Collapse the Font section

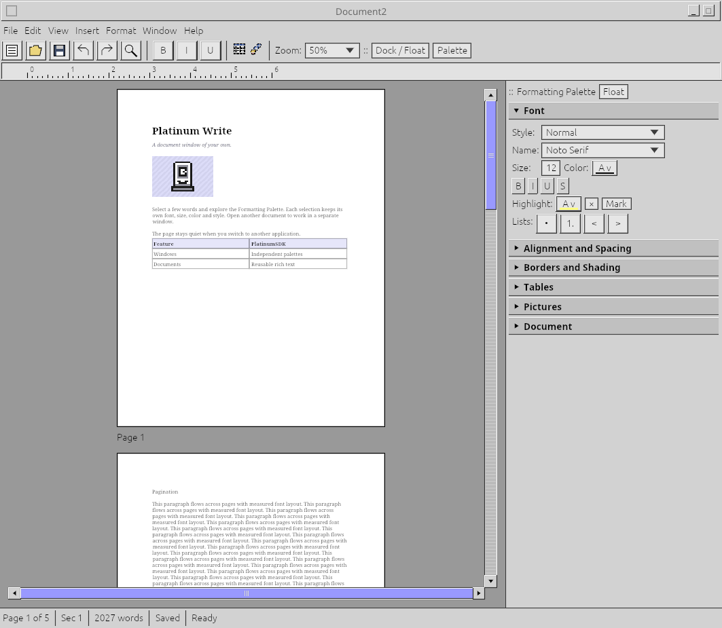click(x=613, y=111)
